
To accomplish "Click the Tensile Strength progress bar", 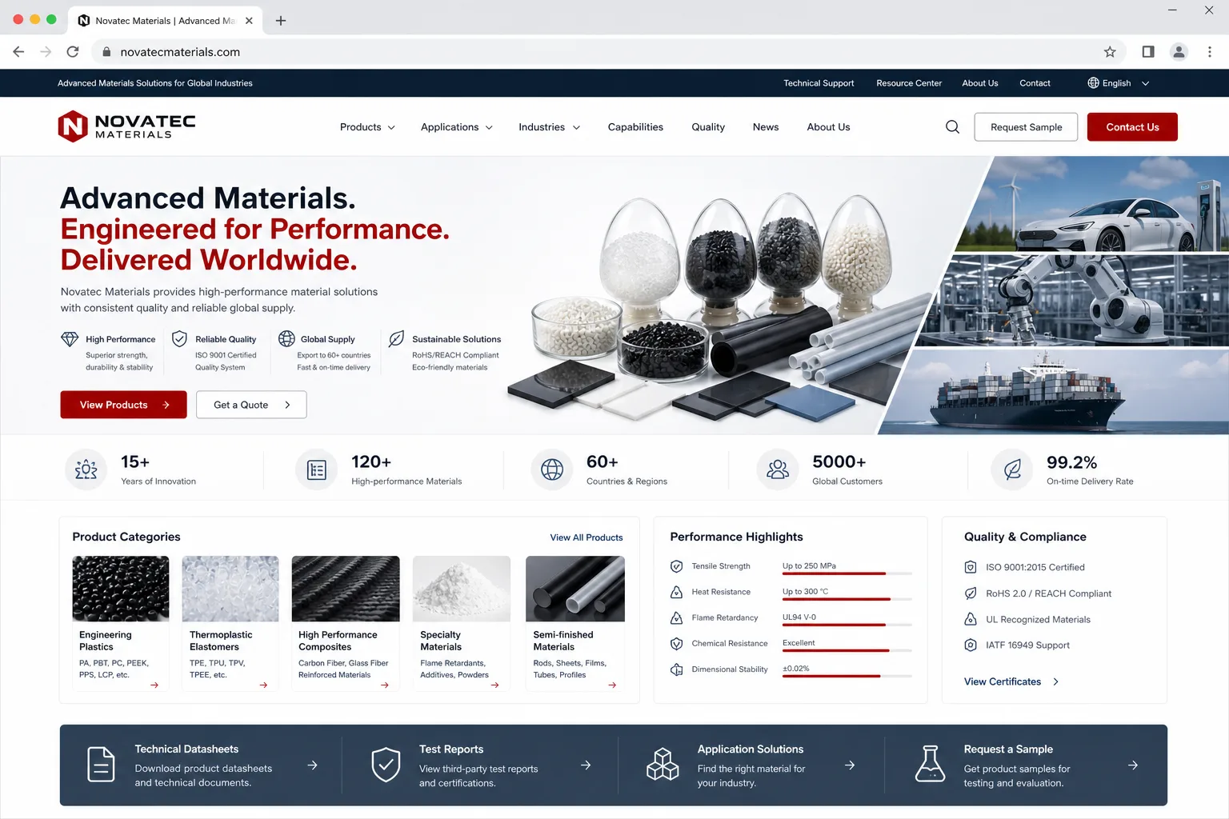I will pos(847,573).
